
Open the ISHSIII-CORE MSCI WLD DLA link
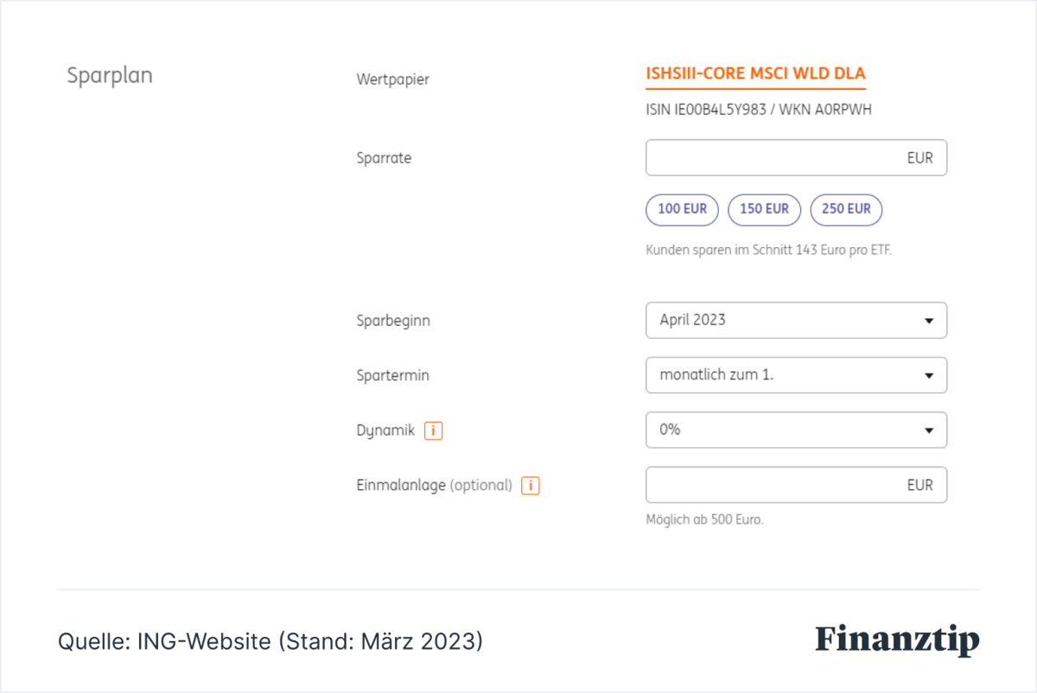tap(755, 74)
